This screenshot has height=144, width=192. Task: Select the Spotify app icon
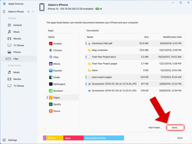tap(51, 104)
